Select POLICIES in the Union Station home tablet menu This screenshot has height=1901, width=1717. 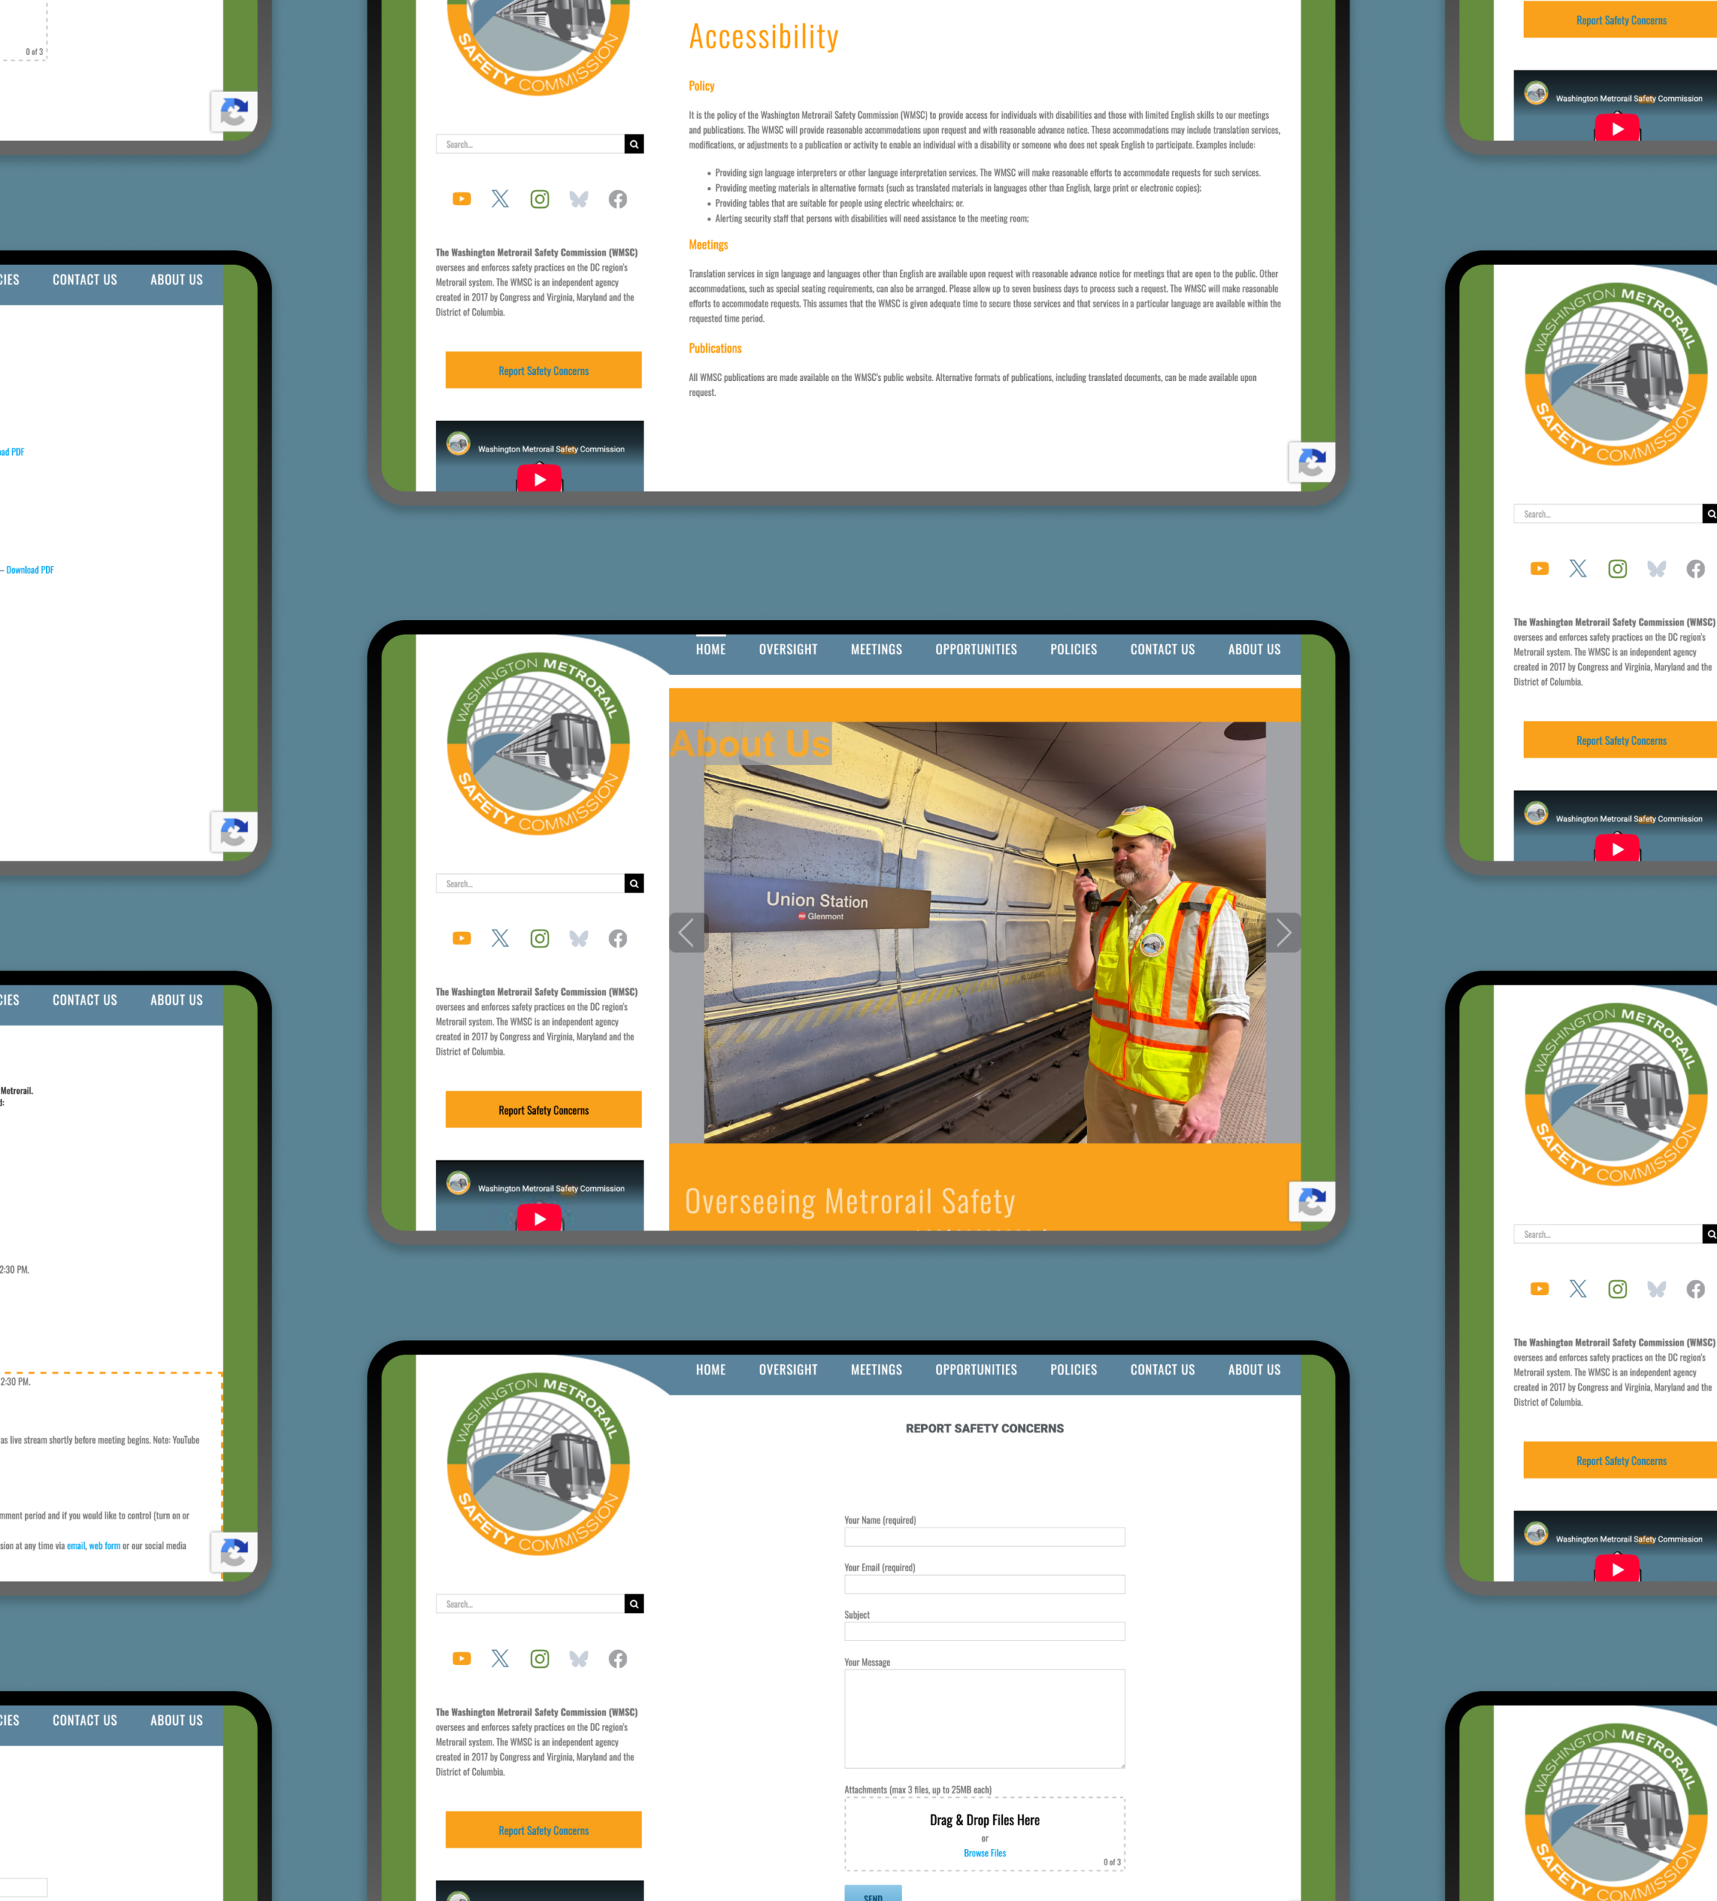[x=1074, y=650]
